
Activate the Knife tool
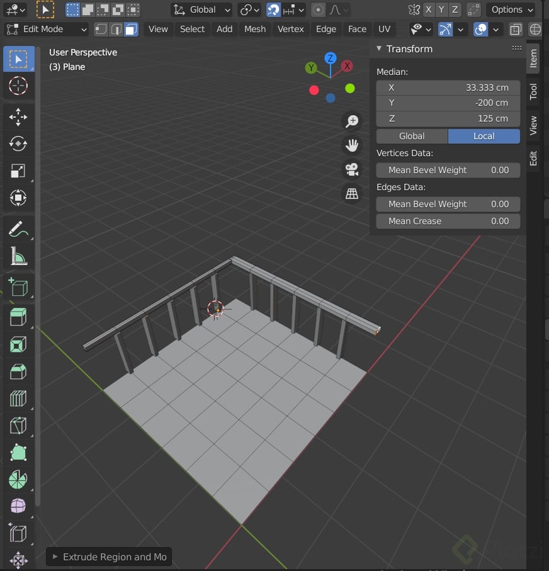click(x=18, y=426)
